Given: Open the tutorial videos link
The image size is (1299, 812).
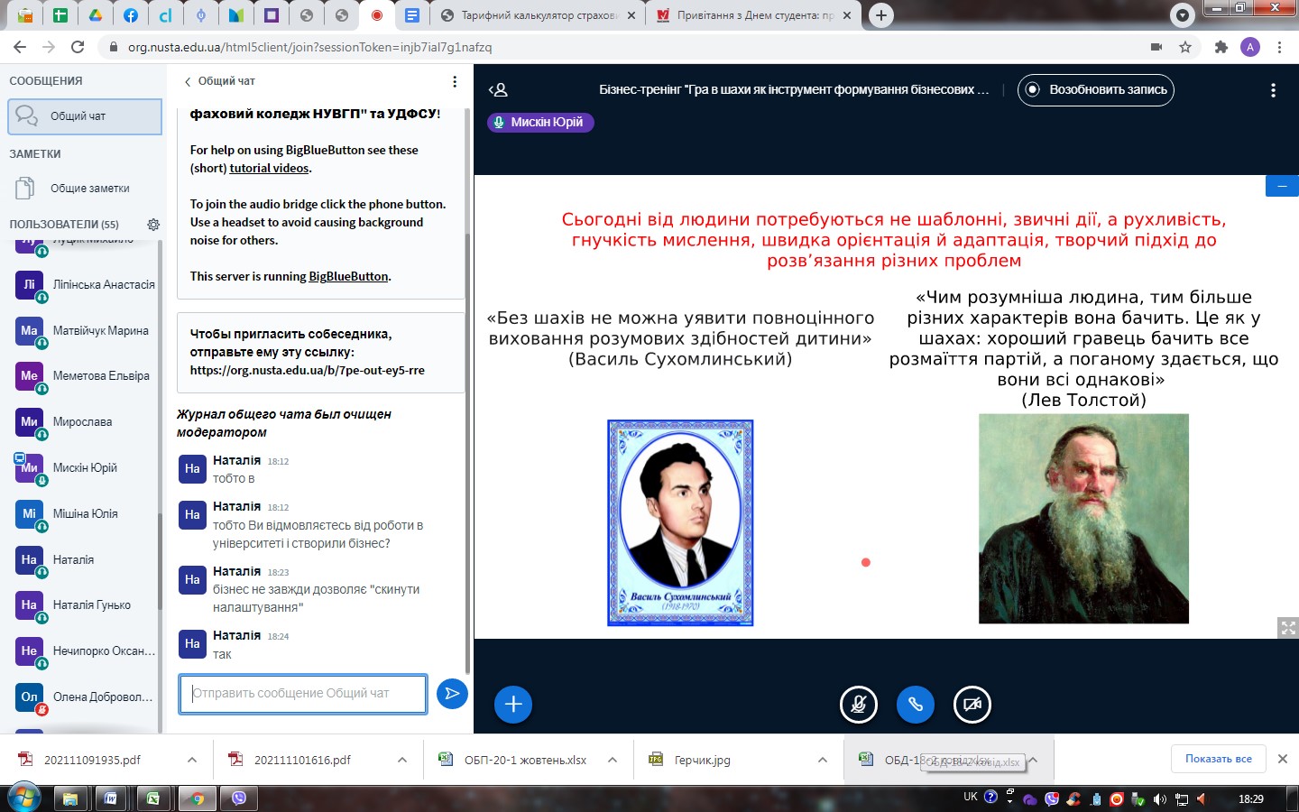Looking at the screenshot, I should coord(269,168).
